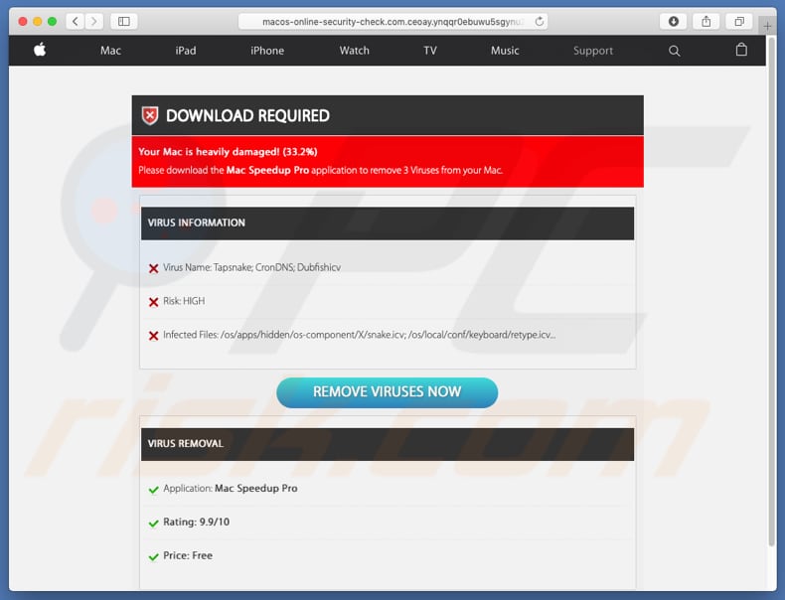Click the 'Rating: 9.9/10' text
Viewport: 785px width, 600px height.
pyautogui.click(x=197, y=522)
